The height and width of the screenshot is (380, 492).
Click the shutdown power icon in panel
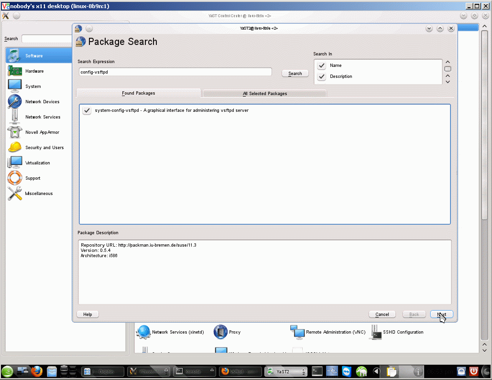pyautogui.click(x=473, y=372)
